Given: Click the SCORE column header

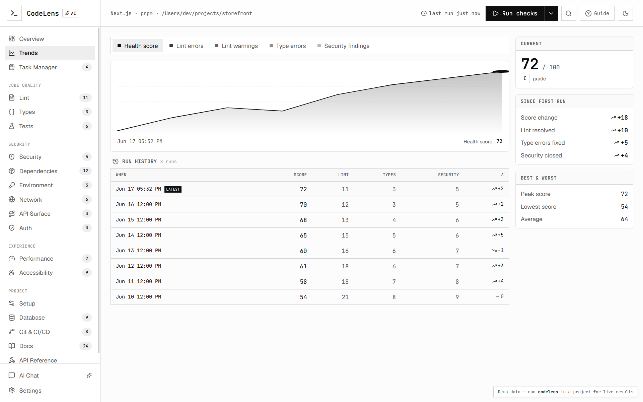Looking at the screenshot, I should (x=300, y=175).
